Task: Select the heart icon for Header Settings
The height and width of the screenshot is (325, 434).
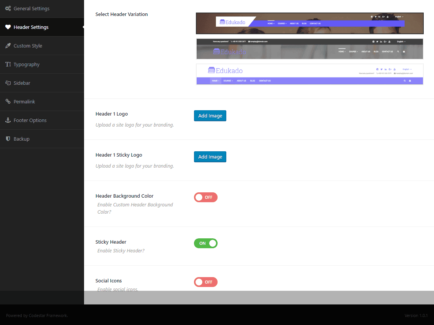Action: tap(8, 27)
